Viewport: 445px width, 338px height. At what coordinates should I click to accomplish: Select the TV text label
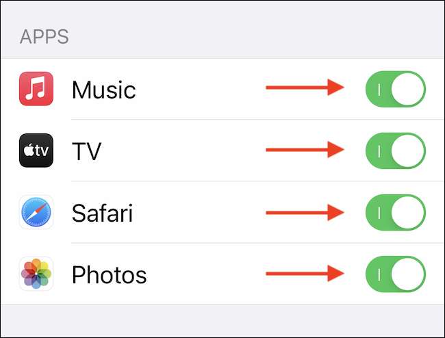point(86,151)
